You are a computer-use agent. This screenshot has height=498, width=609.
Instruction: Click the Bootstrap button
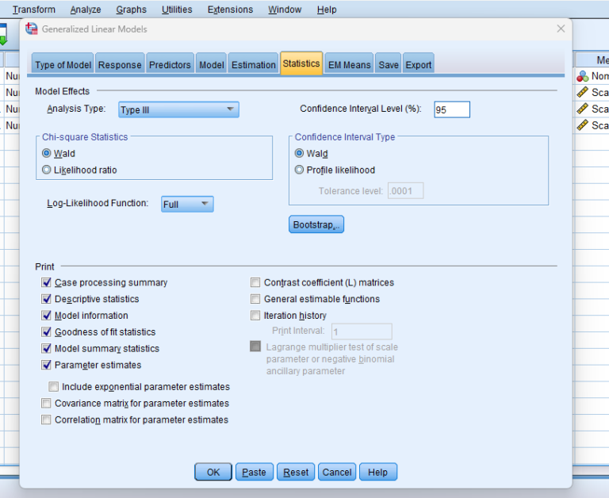click(316, 224)
